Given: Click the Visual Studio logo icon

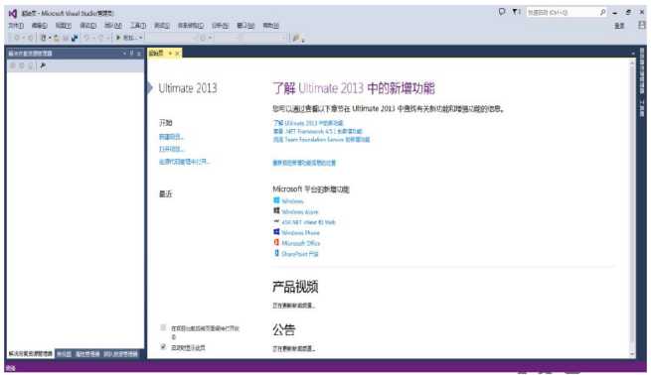Looking at the screenshot, I should coord(13,13).
